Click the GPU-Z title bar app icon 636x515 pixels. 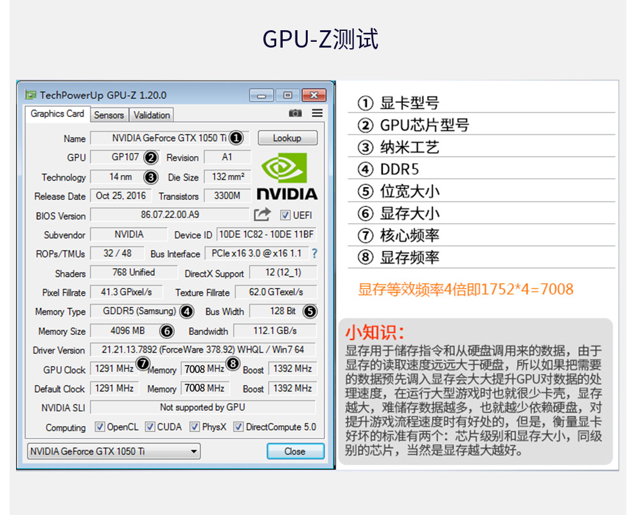point(30,95)
